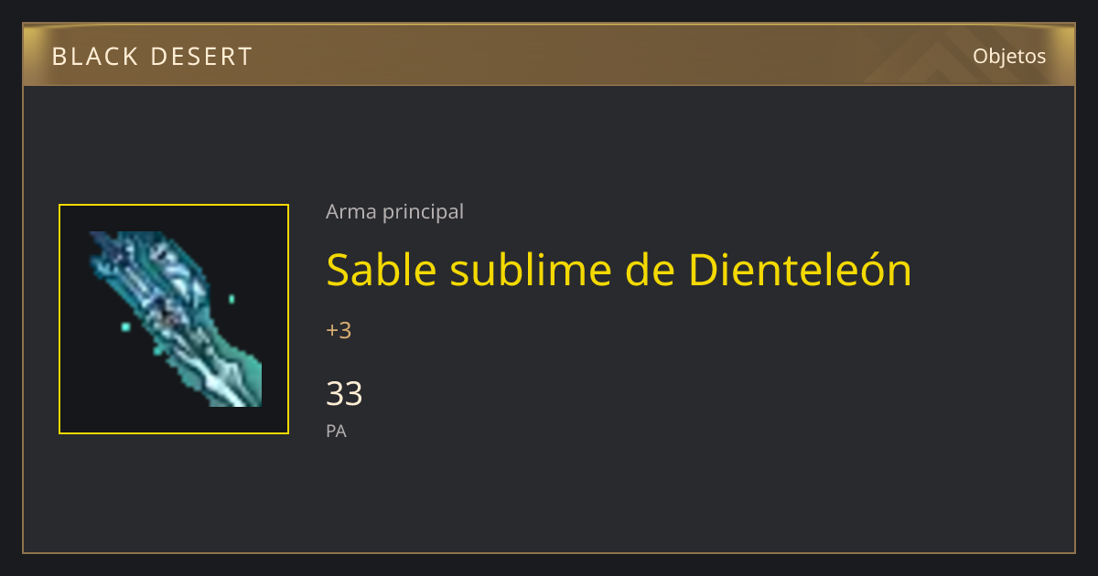Click the 33 attack value

coord(344,393)
